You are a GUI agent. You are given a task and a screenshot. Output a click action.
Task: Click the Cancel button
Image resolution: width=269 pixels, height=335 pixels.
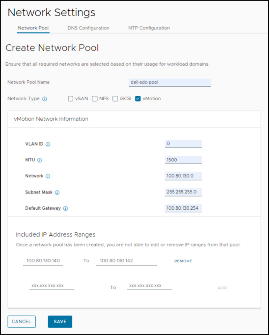22,321
